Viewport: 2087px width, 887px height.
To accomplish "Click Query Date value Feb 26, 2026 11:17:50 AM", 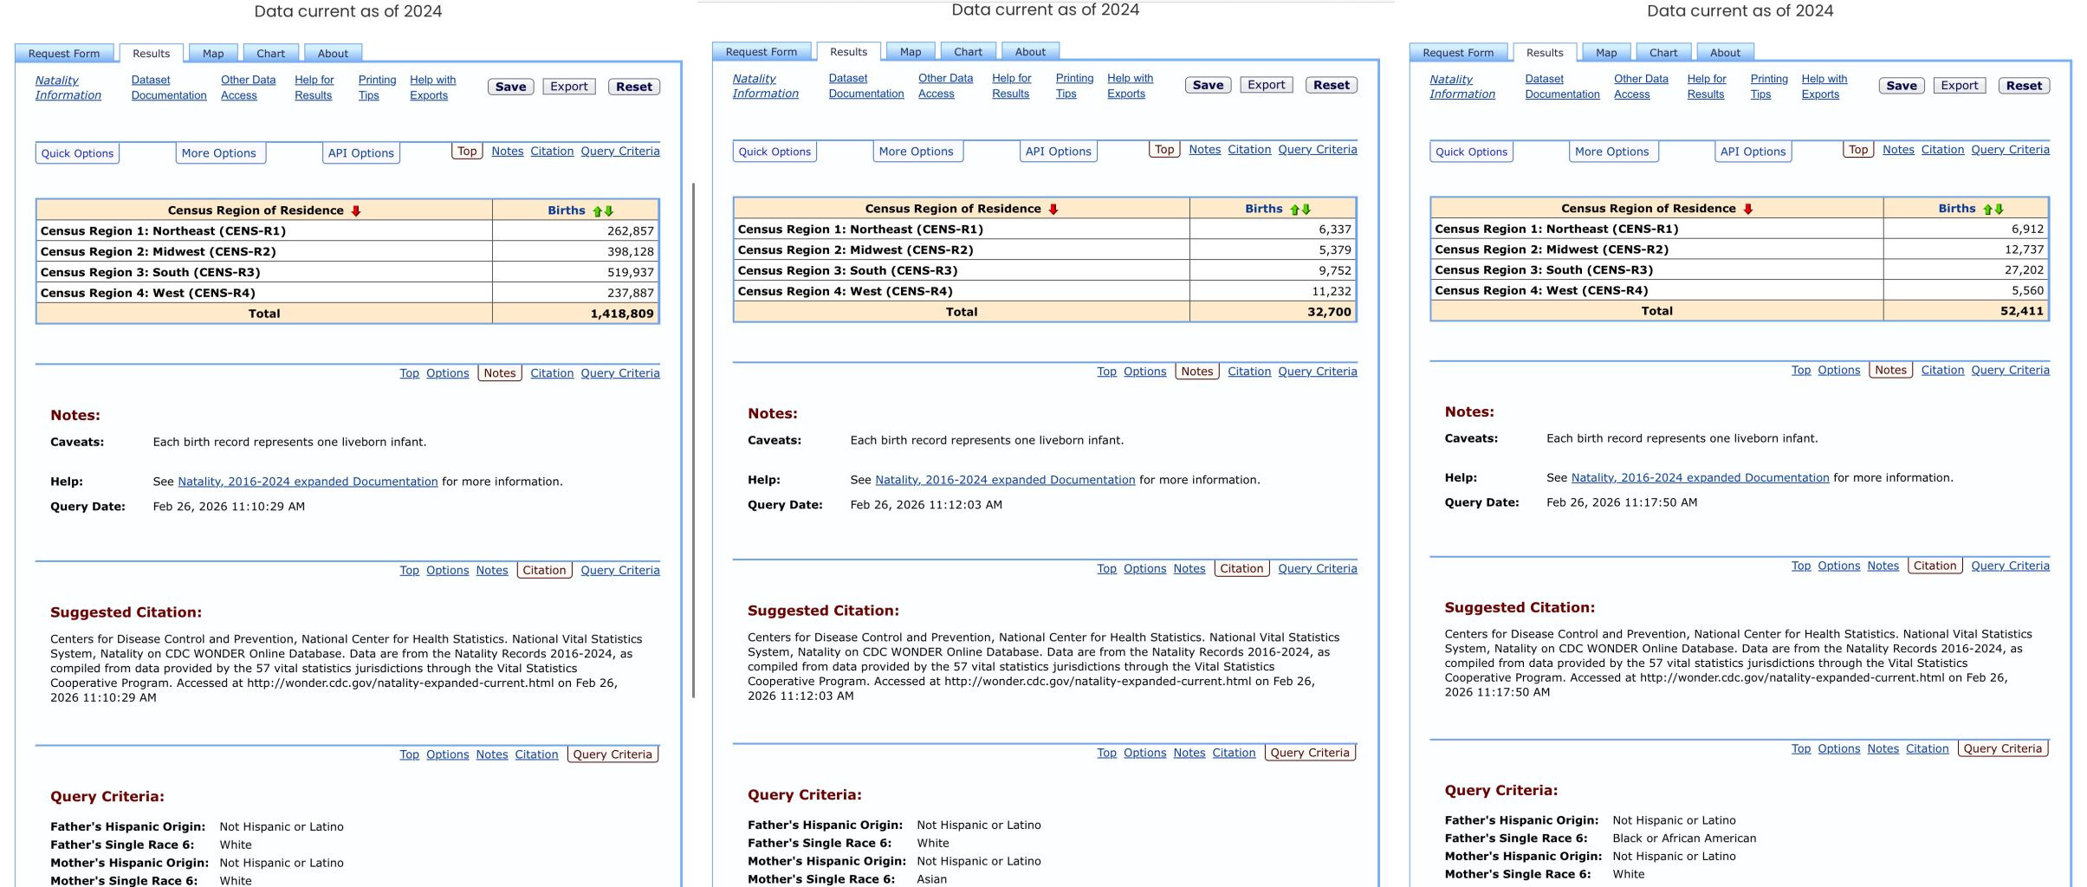I will coord(1622,502).
